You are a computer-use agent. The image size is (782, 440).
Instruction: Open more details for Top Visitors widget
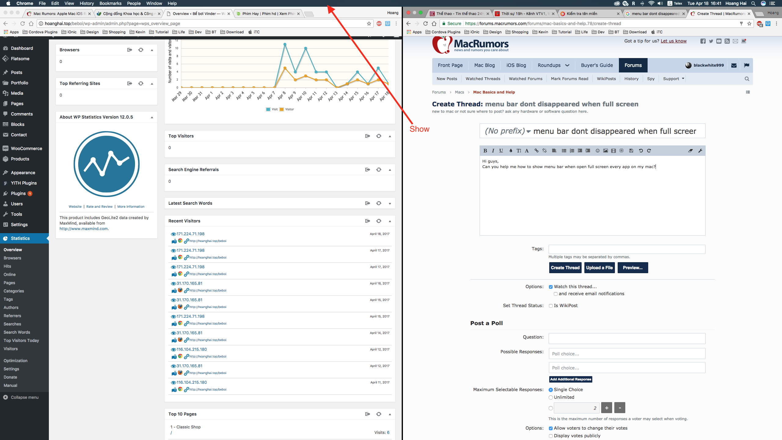point(367,136)
